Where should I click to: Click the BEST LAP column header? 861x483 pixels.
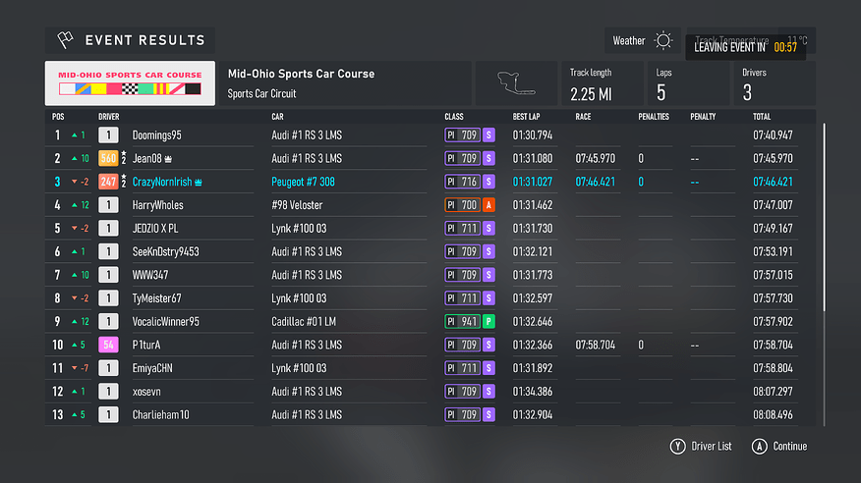pyautogui.click(x=526, y=117)
